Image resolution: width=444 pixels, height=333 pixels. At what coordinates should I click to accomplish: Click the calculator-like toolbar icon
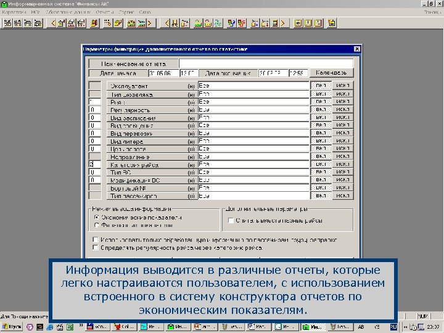(x=274, y=23)
